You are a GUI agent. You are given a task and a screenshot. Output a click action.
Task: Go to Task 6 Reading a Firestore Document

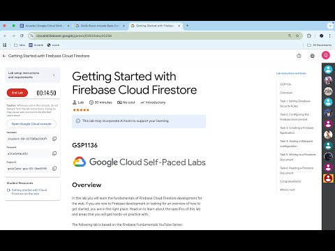coord(297,170)
